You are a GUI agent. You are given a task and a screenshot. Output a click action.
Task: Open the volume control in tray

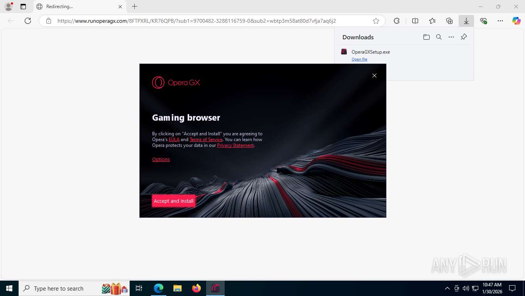pyautogui.click(x=466, y=288)
